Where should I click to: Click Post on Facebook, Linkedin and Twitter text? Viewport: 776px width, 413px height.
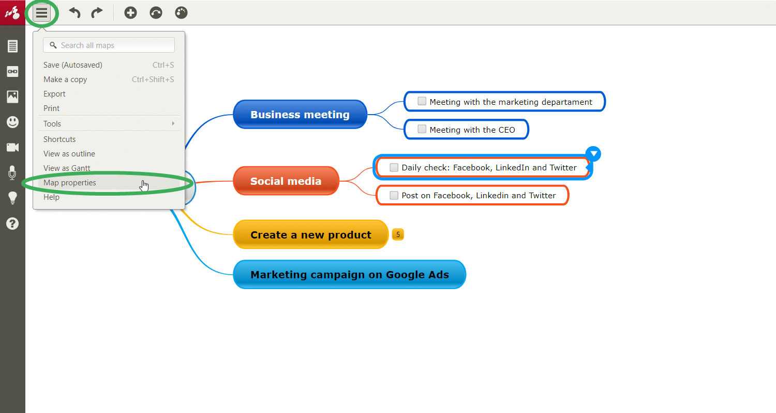tap(479, 196)
